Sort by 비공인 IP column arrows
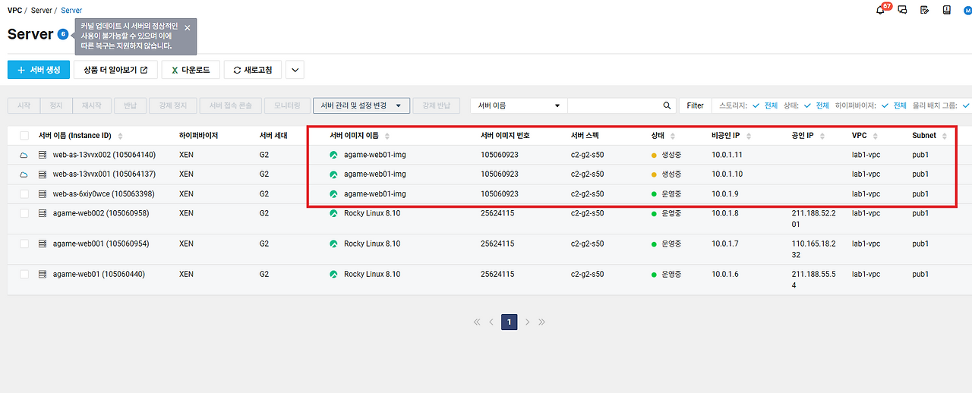This screenshot has height=393, width=972. tap(749, 136)
